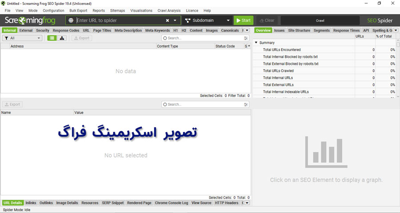The height and width of the screenshot is (213, 400).
Task: Show more bottom tabs overflow arrow
Action: click(247, 203)
